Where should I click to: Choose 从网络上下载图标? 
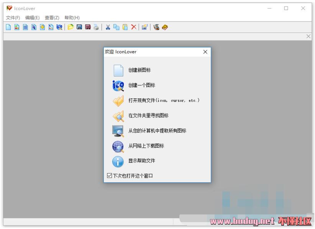pos(146,146)
